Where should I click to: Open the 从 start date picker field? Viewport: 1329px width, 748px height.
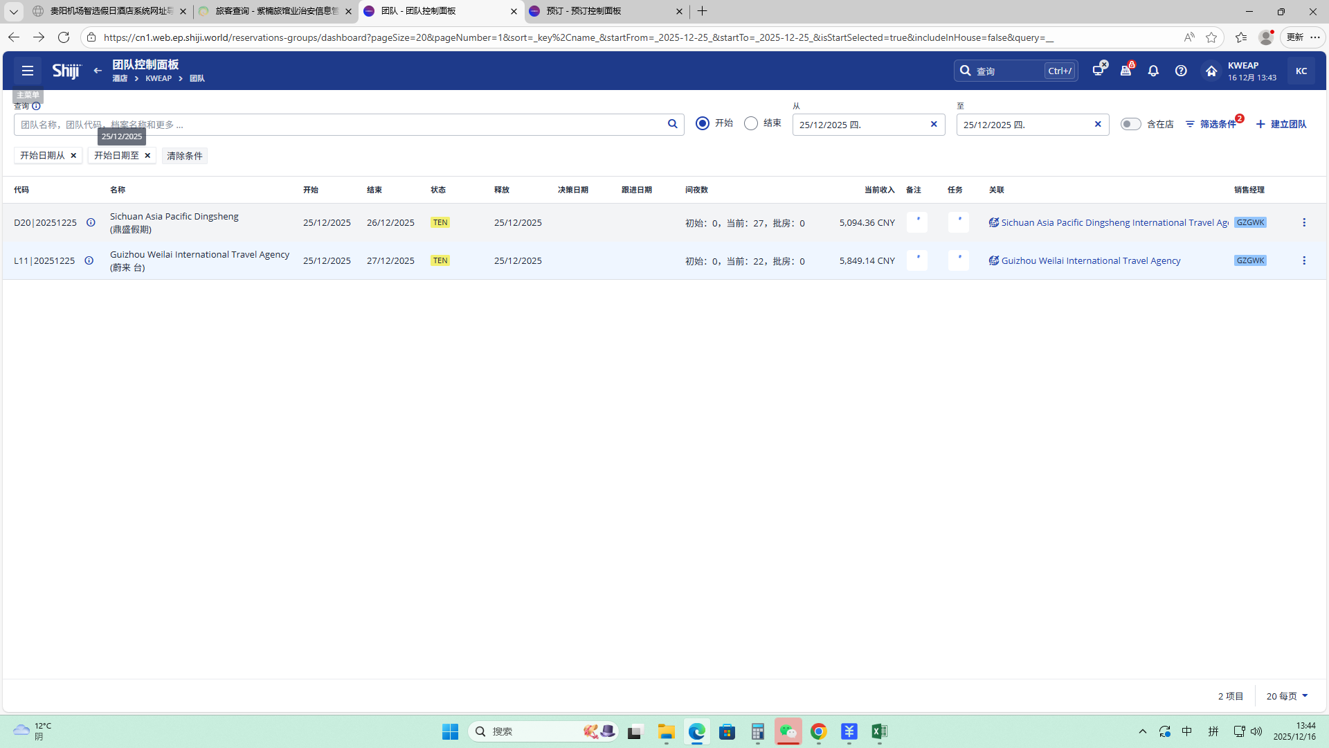(858, 125)
